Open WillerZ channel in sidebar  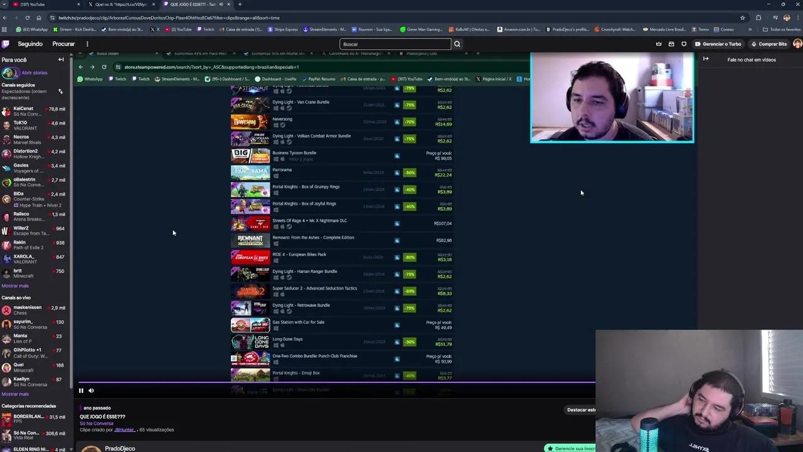pyautogui.click(x=36, y=231)
